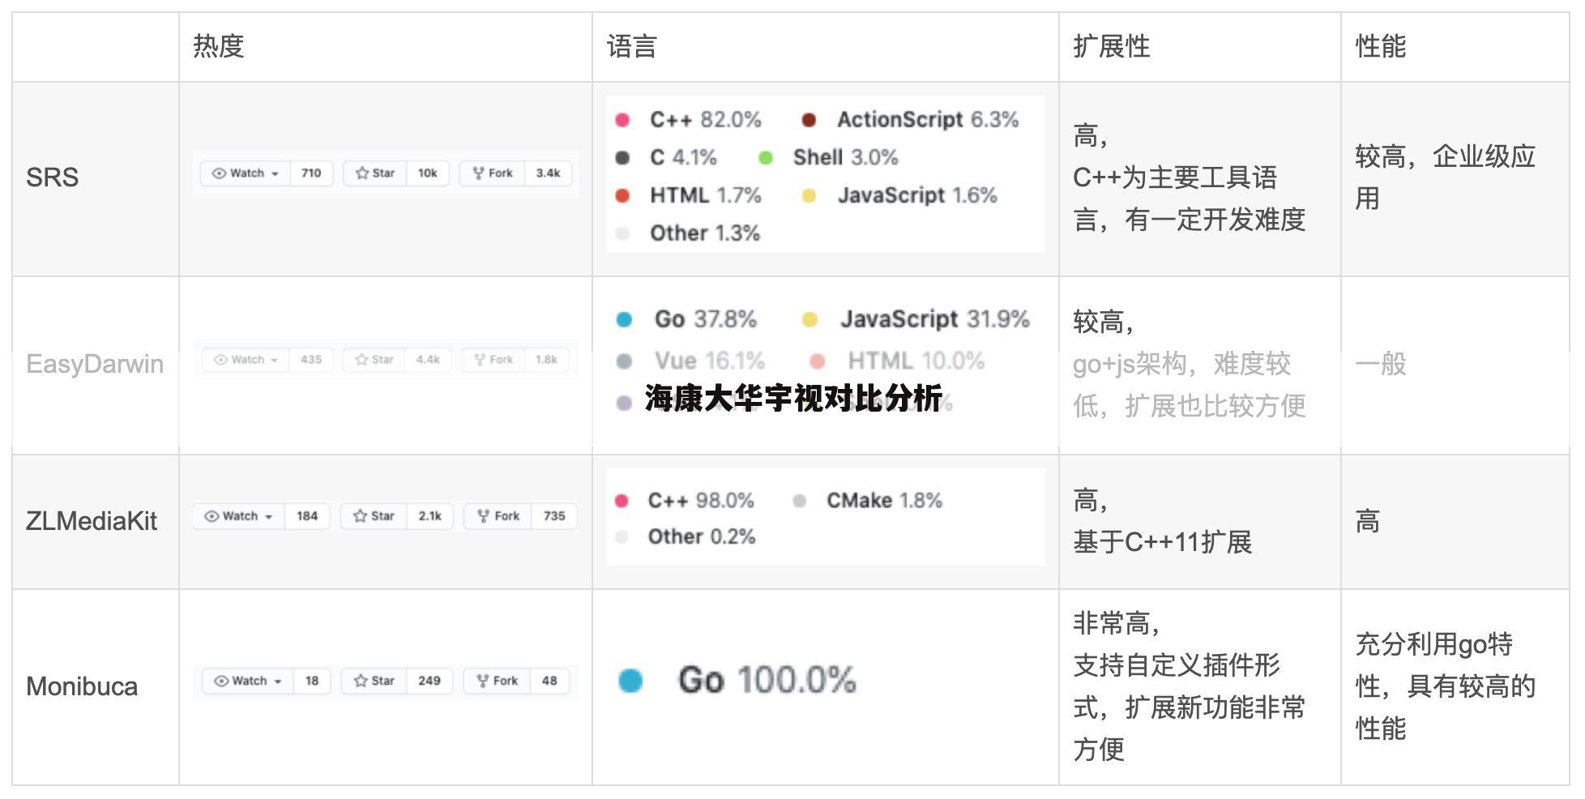Click the SRS fork count 3.4k
Image resolution: width=1585 pixels, height=799 pixels.
pos(548,173)
